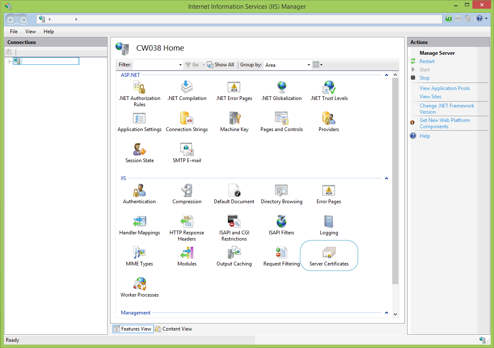Click View Sites link
The height and width of the screenshot is (348, 494).
click(x=430, y=97)
